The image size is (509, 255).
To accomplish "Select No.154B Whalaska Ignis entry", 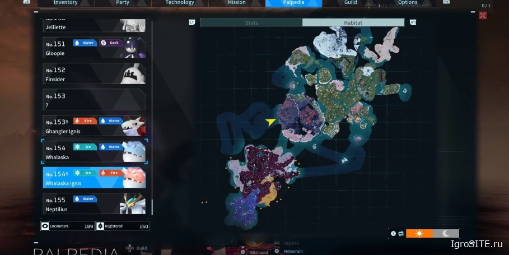I will [x=94, y=177].
